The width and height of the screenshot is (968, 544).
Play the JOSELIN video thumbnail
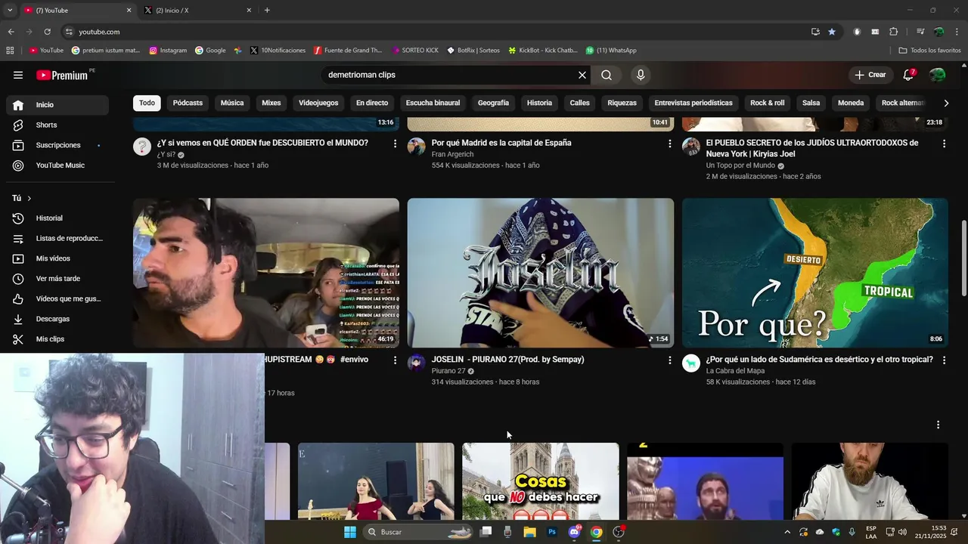pyautogui.click(x=541, y=273)
